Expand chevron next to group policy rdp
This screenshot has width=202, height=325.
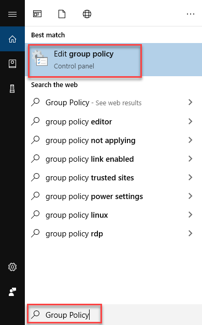(191, 233)
